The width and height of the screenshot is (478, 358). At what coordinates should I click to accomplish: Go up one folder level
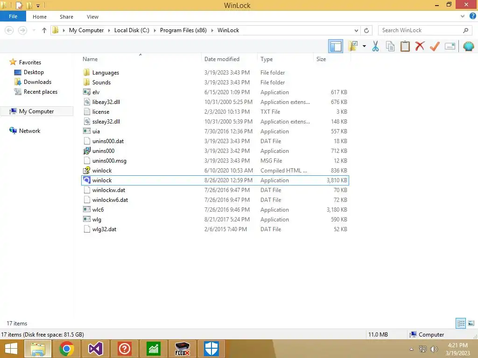tap(44, 30)
